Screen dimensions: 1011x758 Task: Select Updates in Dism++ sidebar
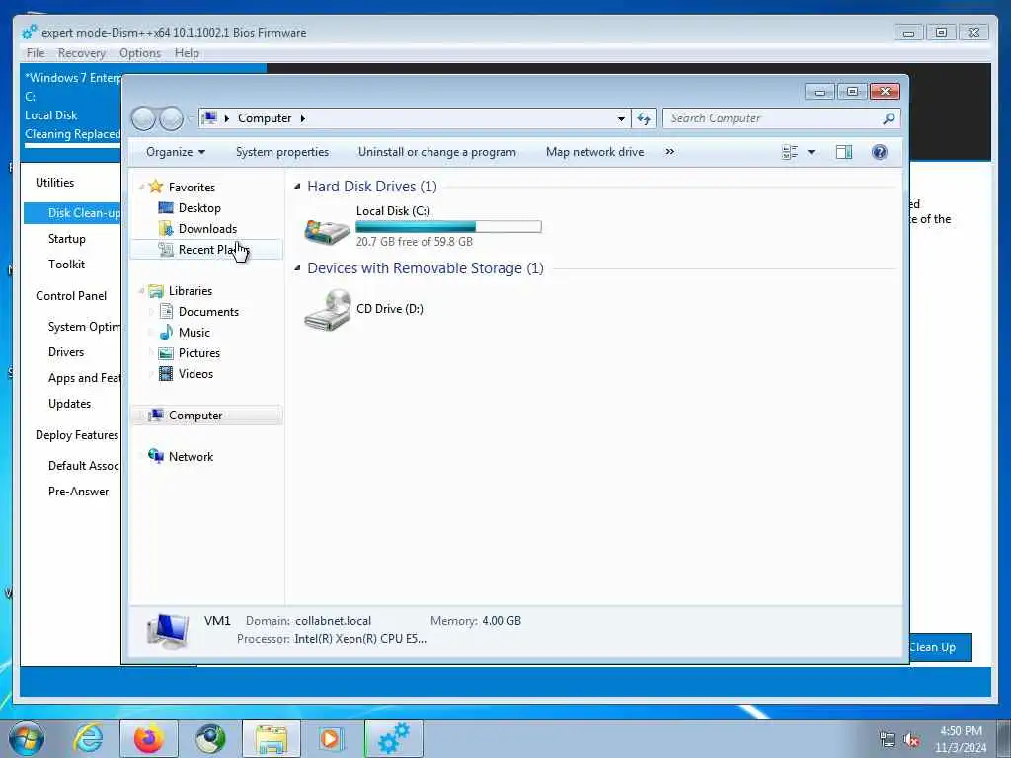(x=70, y=404)
